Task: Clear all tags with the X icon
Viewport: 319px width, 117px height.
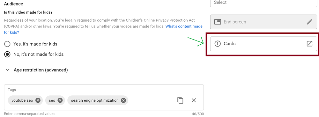Action: [194, 100]
